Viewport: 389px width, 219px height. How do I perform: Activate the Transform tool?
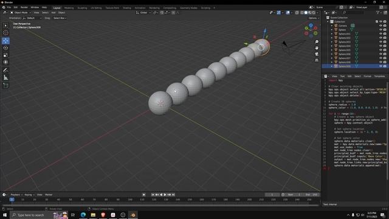[5, 62]
